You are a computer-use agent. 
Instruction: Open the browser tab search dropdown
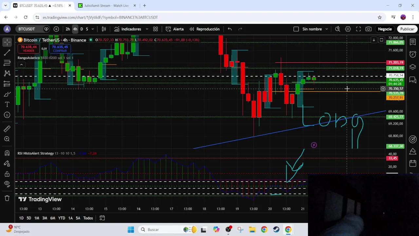(5, 6)
